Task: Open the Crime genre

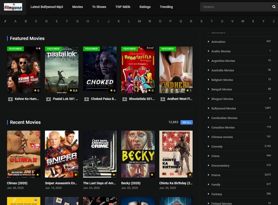Action: tap(215, 156)
